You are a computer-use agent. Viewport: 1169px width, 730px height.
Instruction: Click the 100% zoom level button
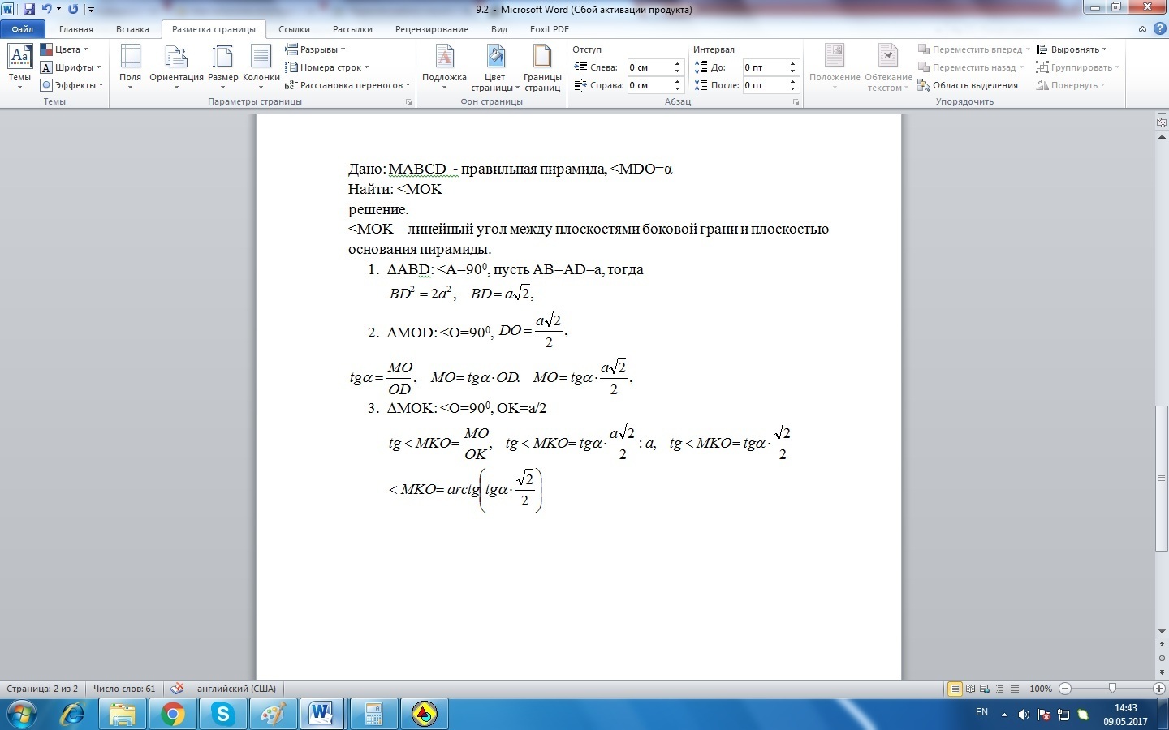click(1041, 689)
